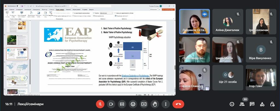Open the meeting details info icon

click(232, 104)
